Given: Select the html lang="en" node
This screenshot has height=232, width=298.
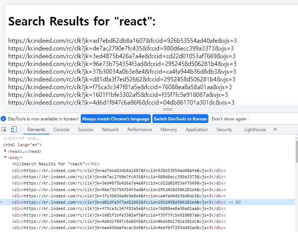Looking at the screenshot, I should 22,145.
